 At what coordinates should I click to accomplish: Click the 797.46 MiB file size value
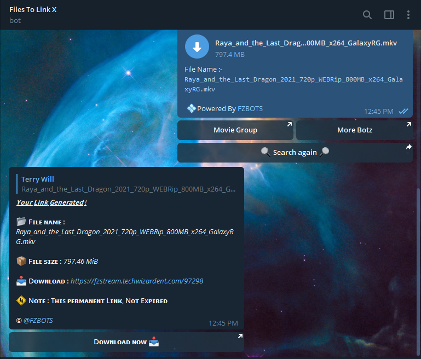coord(81,262)
